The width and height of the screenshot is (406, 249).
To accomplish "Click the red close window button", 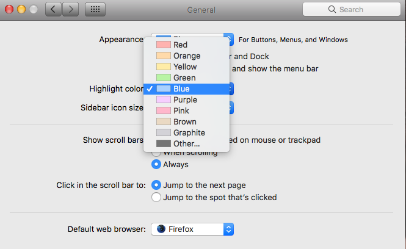I will [9, 10].
